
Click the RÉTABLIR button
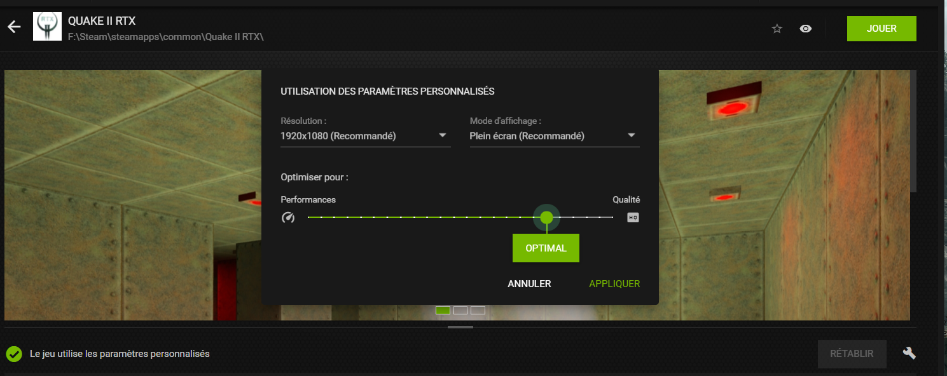pos(852,354)
